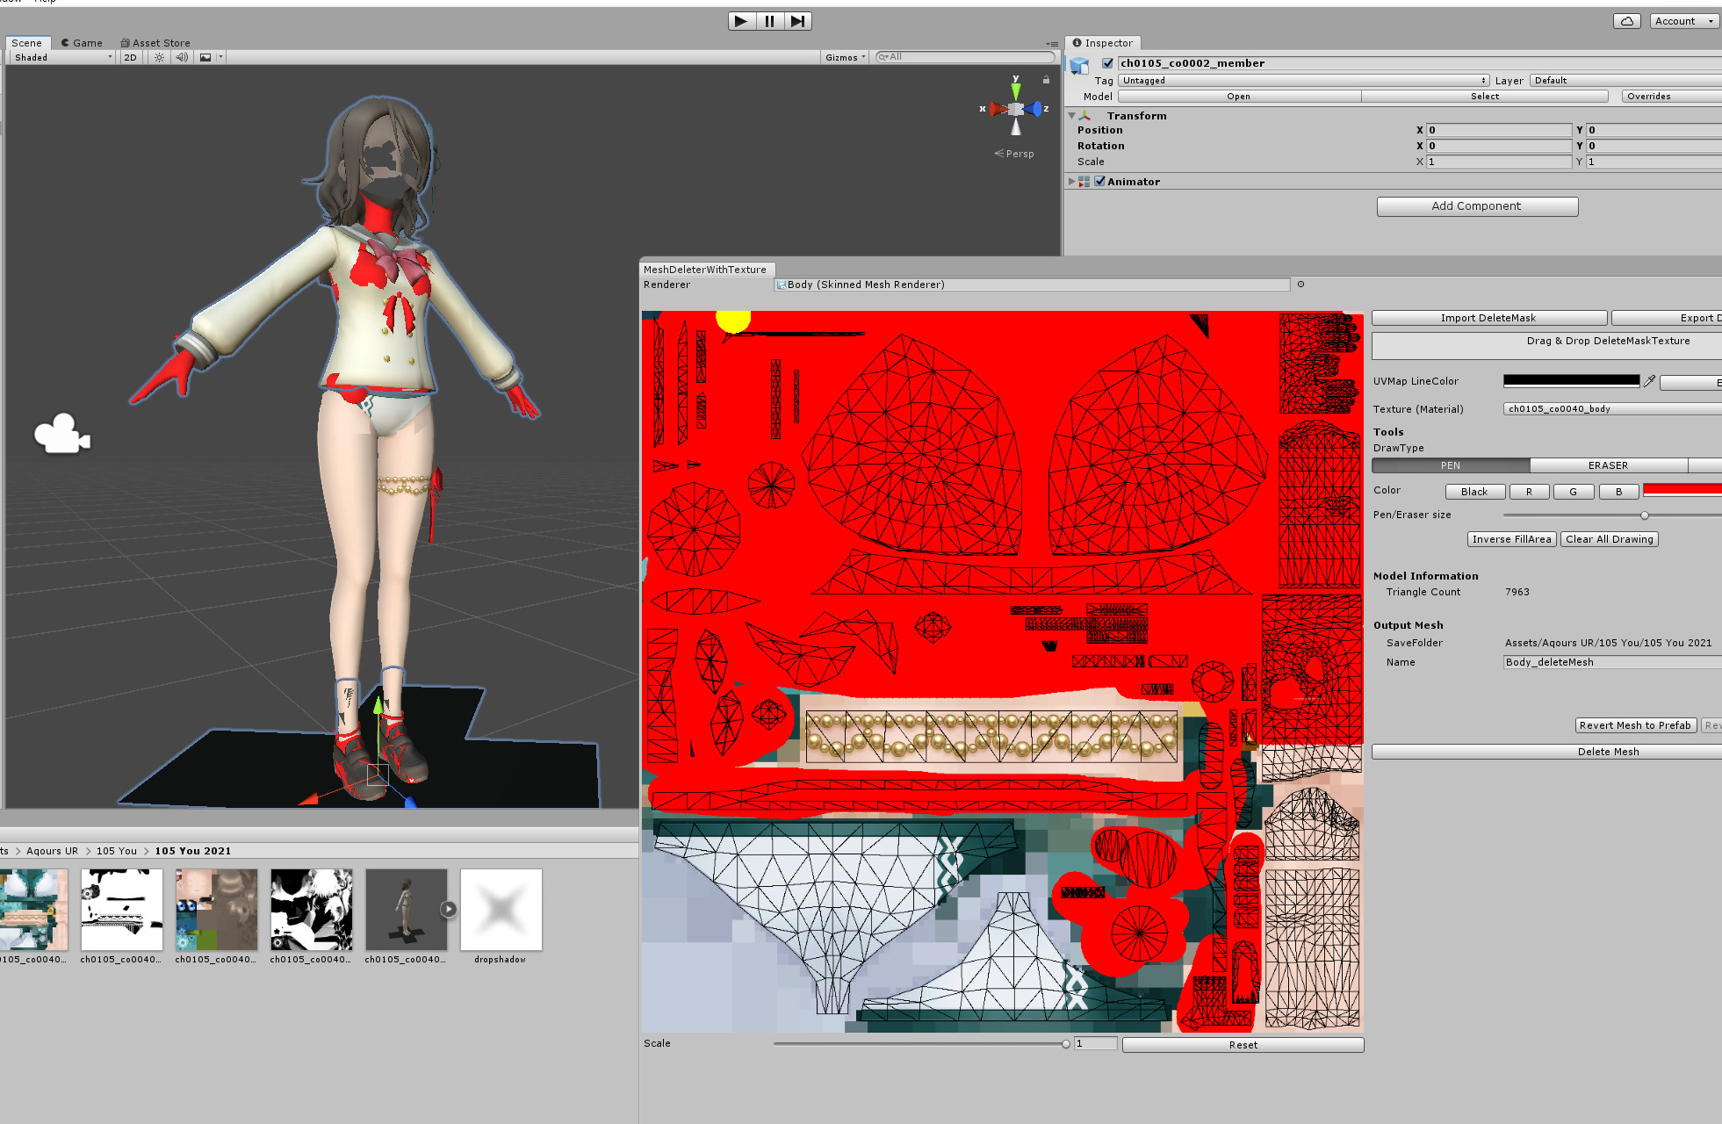Screen dimensions: 1722x1124
Task: Click the renderer object picker circle
Action: pos(1301,285)
